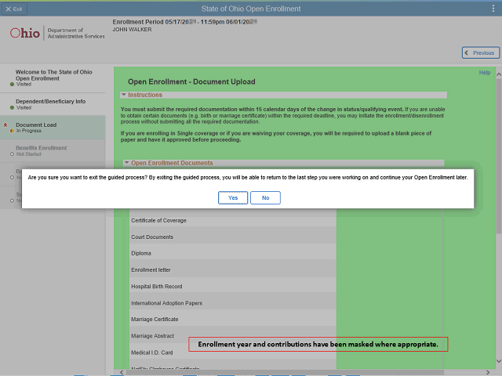Click No to stay in guided process
Image resolution: width=502 pixels, height=376 pixels.
[x=265, y=198]
